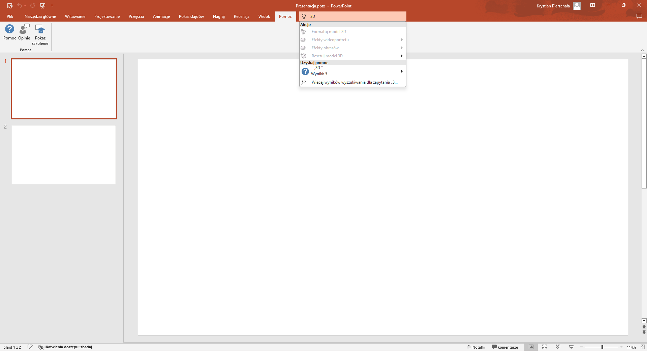Select Formatuj model 3D action
Image resolution: width=647 pixels, height=351 pixels.
pyautogui.click(x=328, y=31)
